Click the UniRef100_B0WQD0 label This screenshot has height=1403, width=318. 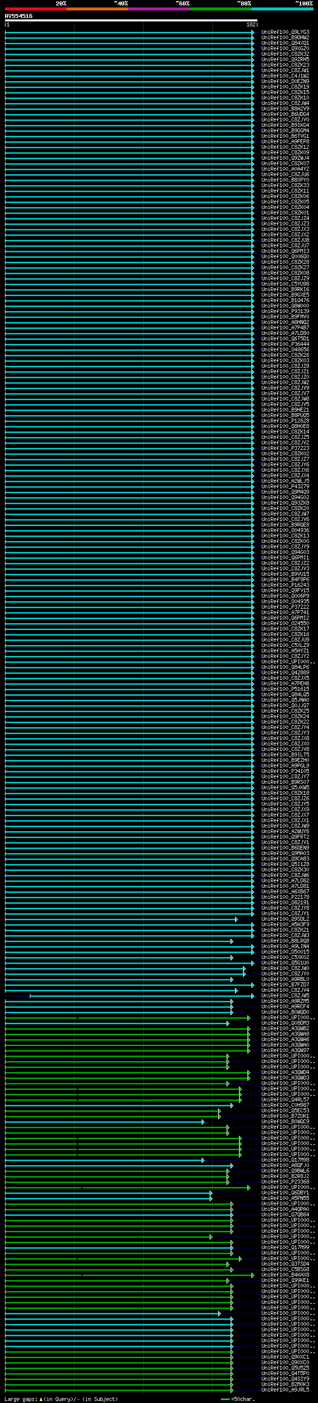(x=285, y=1012)
